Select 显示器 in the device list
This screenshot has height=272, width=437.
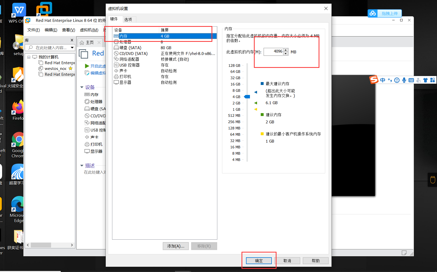tap(165, 82)
